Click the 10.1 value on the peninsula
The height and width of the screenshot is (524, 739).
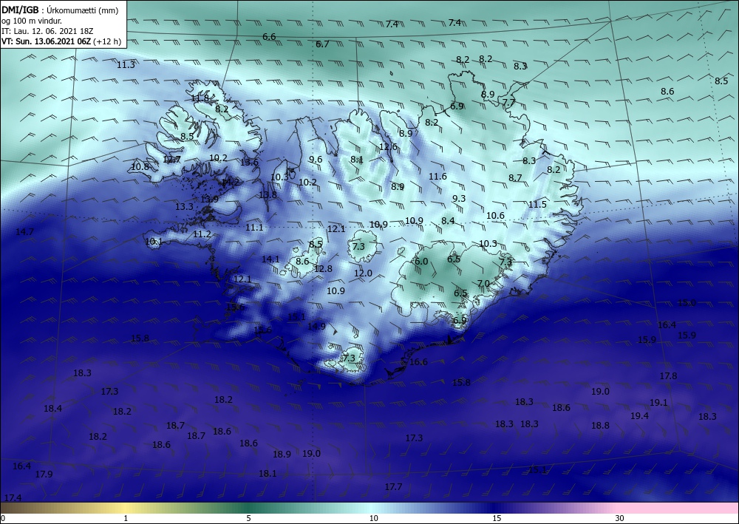(x=154, y=242)
